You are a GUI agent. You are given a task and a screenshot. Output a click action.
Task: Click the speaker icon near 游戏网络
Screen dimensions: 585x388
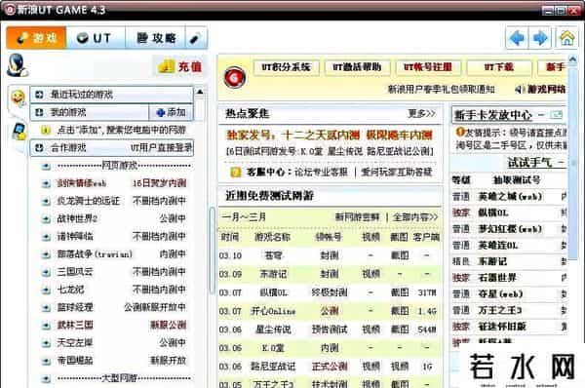point(520,89)
